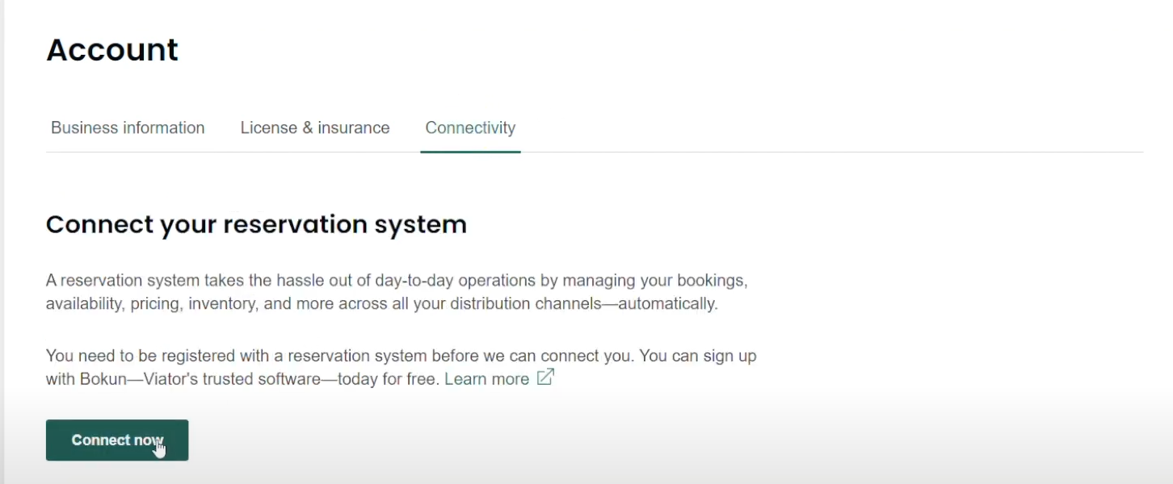Follow the Learn more link

click(486, 378)
